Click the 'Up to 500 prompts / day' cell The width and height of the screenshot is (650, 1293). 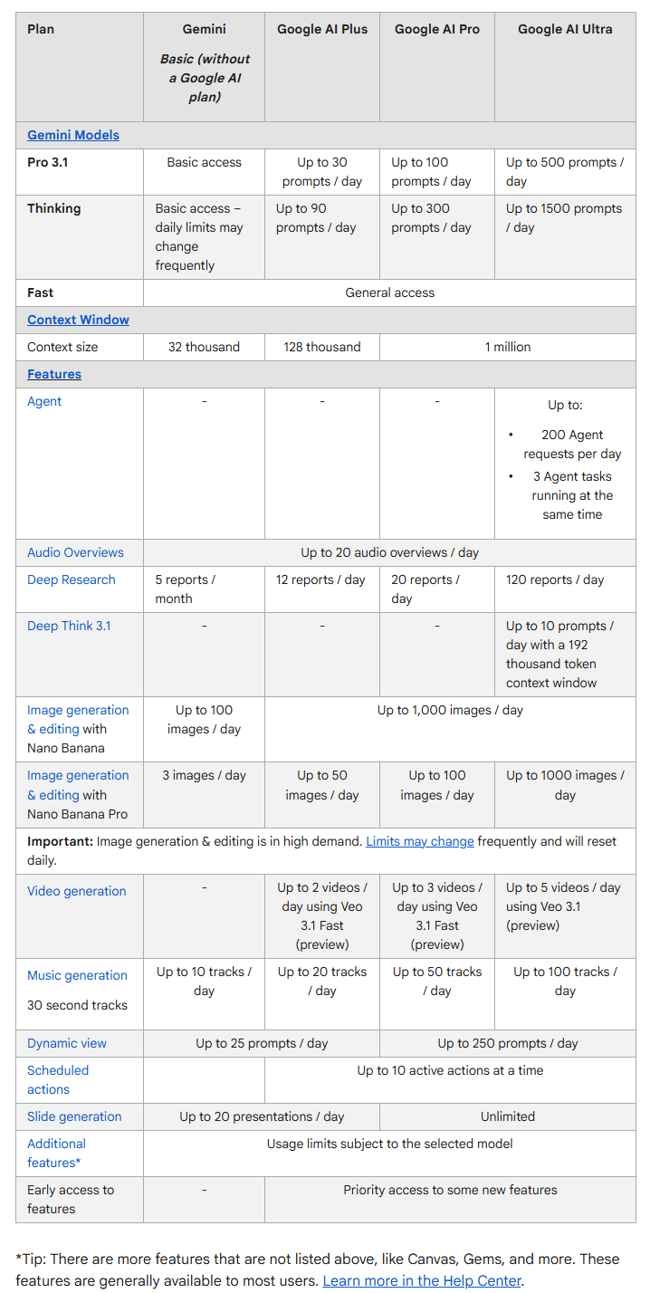565,172
